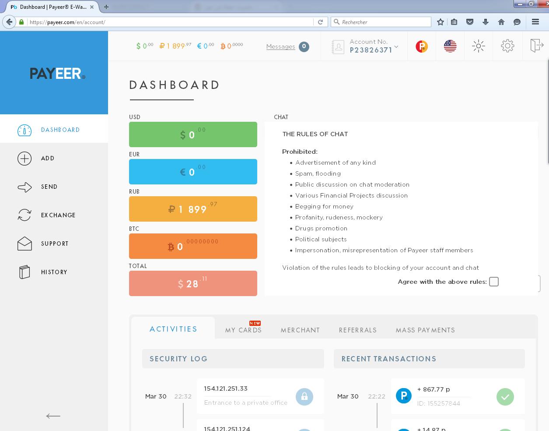Open the Dashboard speedometer icon in sidebar
Screen dimensions: 549x431
[x=24, y=130]
